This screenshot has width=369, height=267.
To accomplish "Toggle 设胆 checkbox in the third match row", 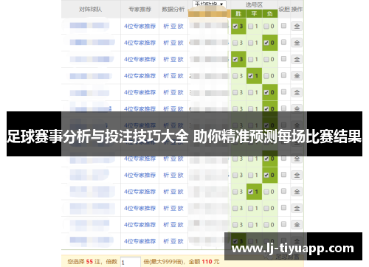I will (x=283, y=58).
